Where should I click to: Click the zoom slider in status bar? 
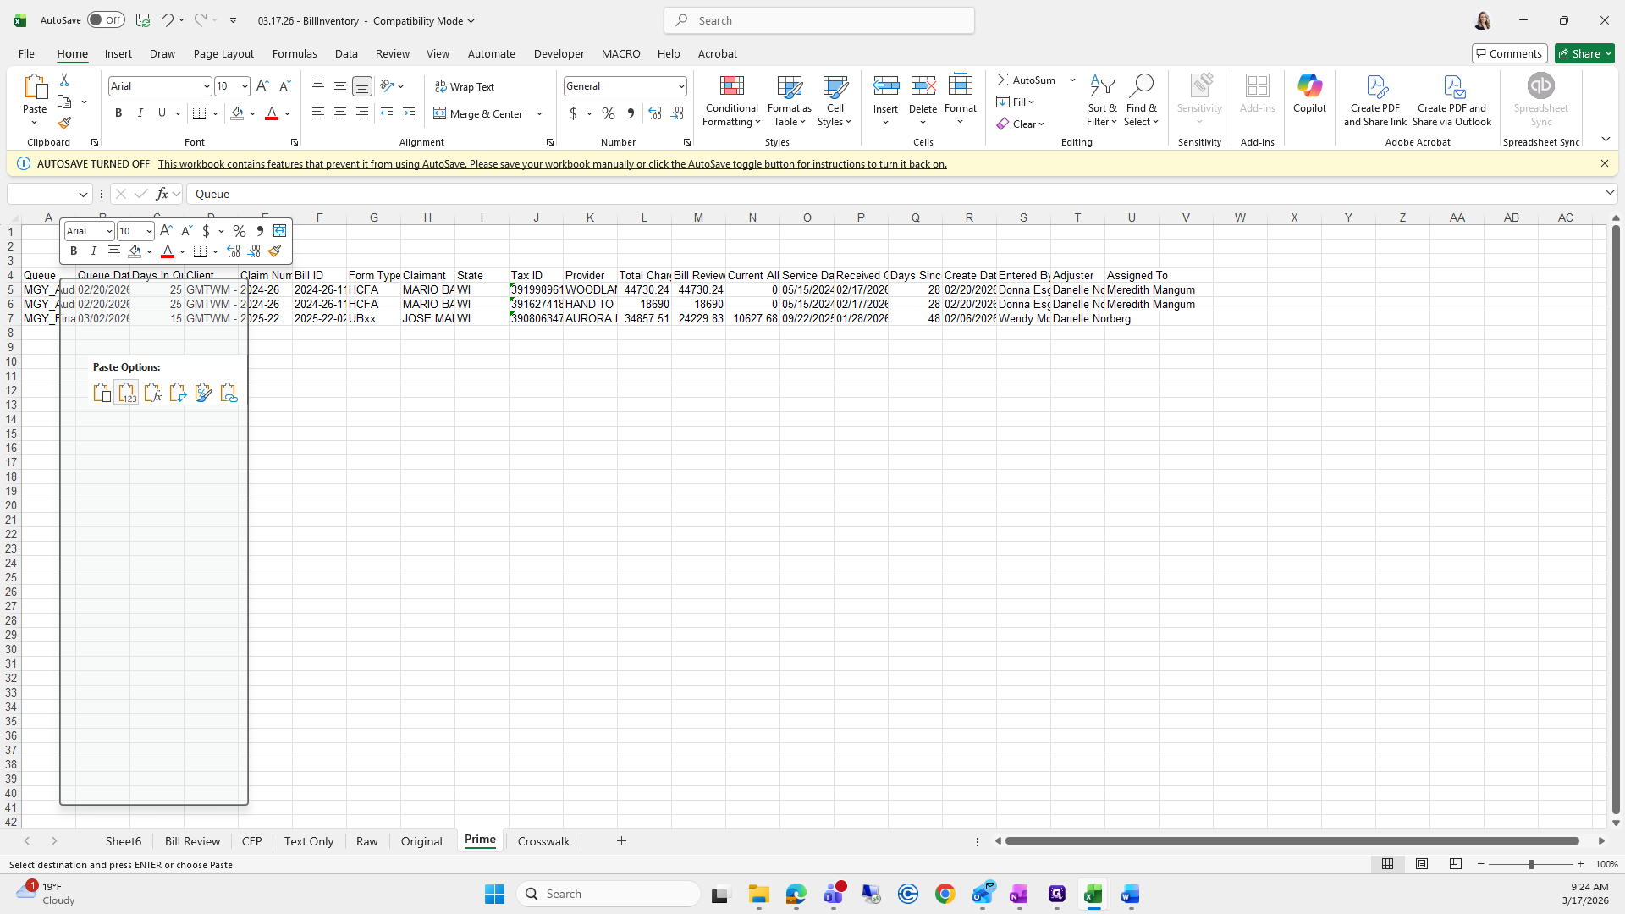(x=1530, y=864)
